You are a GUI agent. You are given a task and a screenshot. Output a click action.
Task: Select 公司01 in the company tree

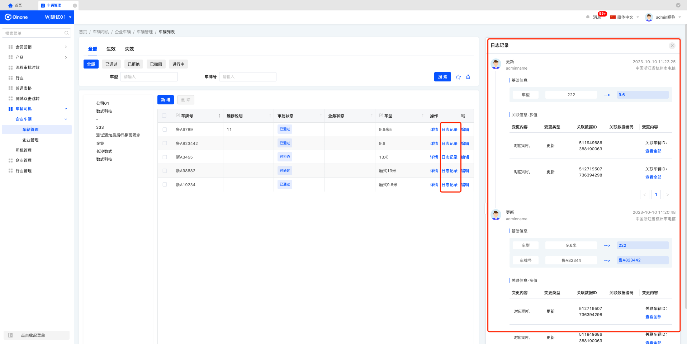coord(103,103)
